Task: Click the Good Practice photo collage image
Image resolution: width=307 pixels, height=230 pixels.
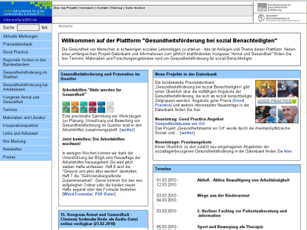Action: tap(277, 102)
